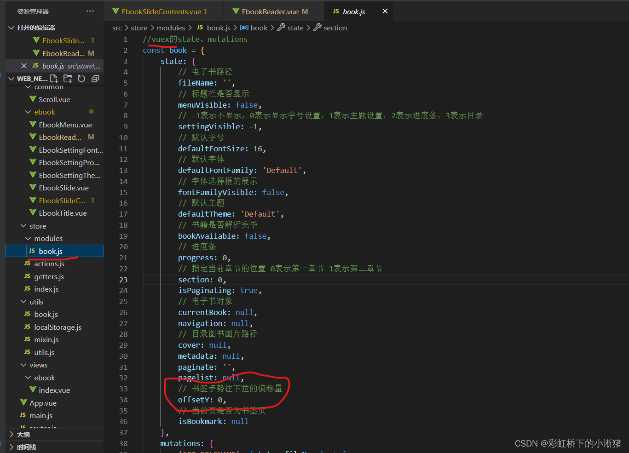Viewport: 629px width, 453px height.
Task: Click the JS icon beside getters.js
Action: pyautogui.click(x=27, y=276)
